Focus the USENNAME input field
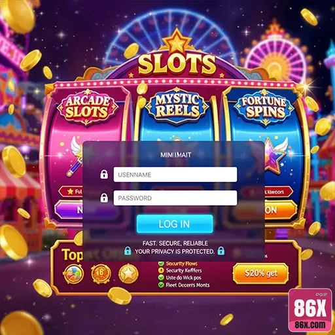Image resolution: width=335 pixels, height=335 pixels. 175,175
